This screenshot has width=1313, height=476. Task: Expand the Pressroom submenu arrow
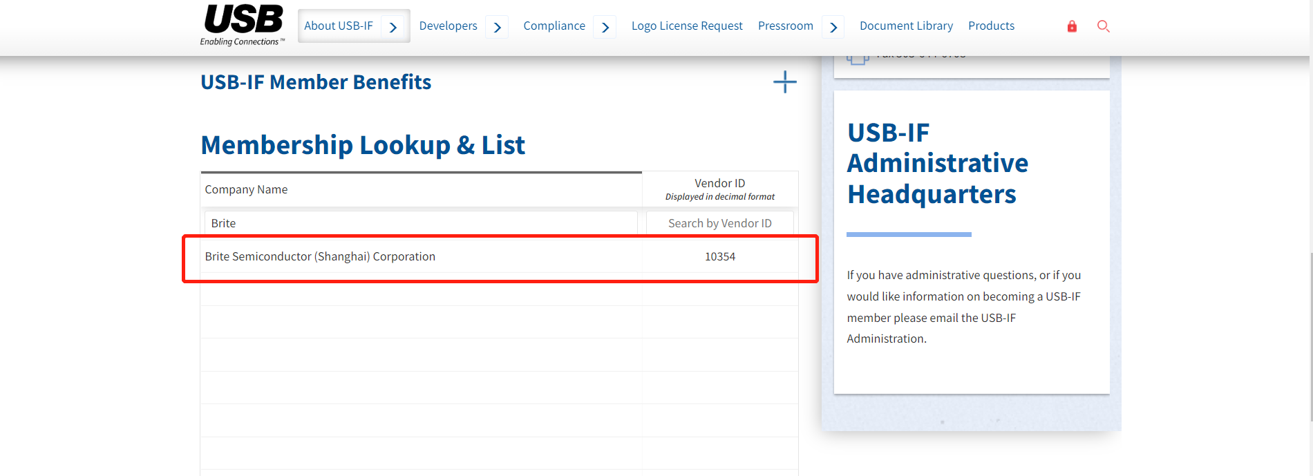pyautogui.click(x=833, y=27)
